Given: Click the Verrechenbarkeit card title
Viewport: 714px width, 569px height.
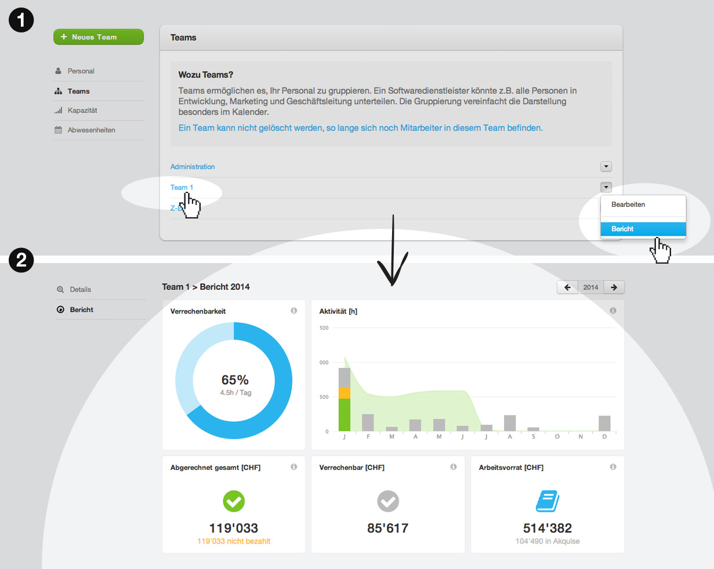Looking at the screenshot, I should 198,312.
